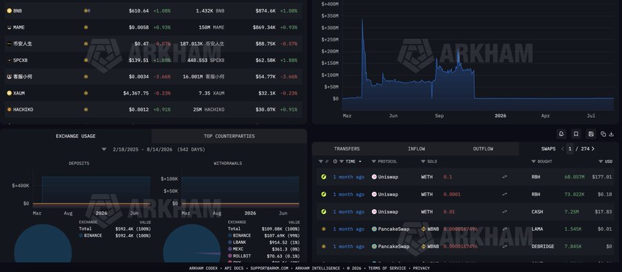This screenshot has width=622, height=272.
Task: Click swap arrows icon in the CASH row
Action: (x=505, y=212)
